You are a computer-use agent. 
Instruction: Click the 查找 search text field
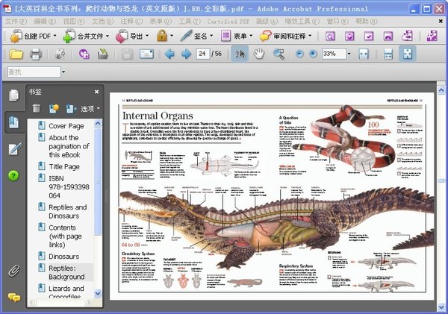click(x=34, y=72)
